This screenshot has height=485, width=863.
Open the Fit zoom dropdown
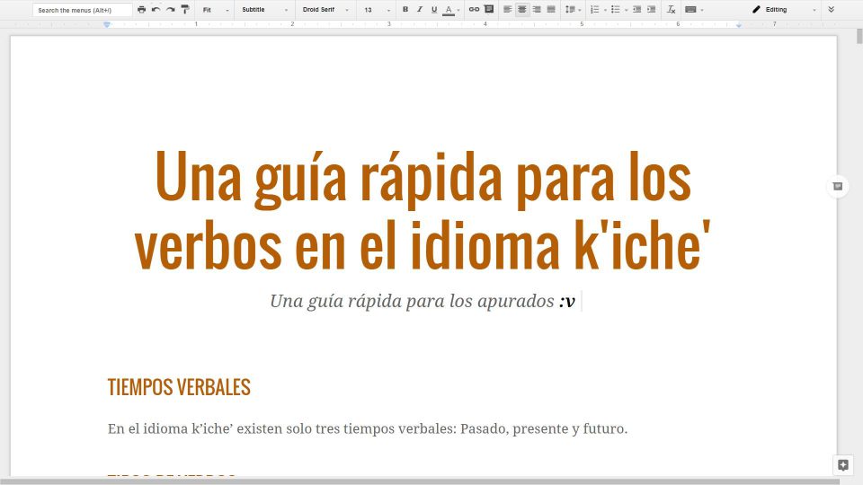(215, 10)
